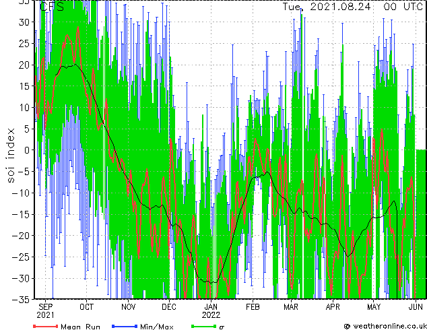
Task: Click the SEP 2021 axis label
Action: point(46,310)
